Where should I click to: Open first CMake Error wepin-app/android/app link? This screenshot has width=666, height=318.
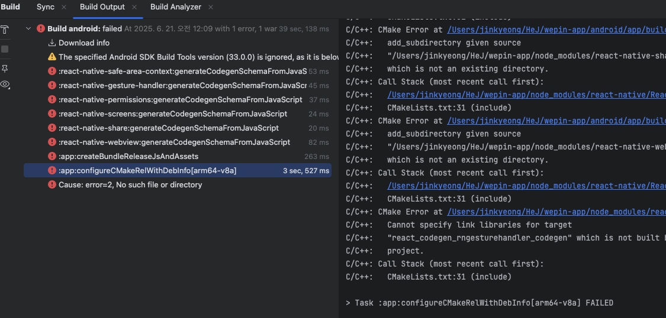tap(556, 29)
